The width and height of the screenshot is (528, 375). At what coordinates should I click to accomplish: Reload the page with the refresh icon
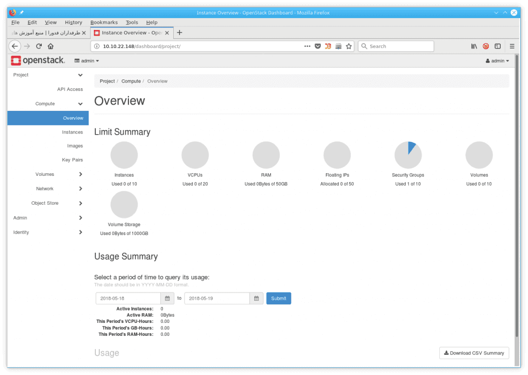click(39, 46)
